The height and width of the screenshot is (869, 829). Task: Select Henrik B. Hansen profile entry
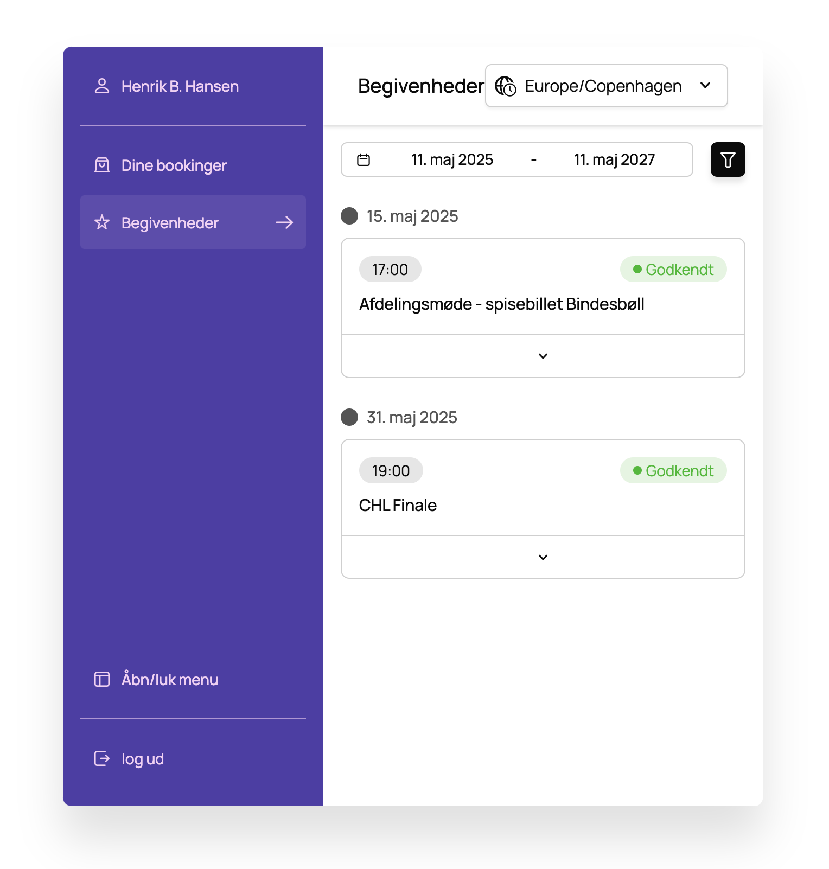[180, 86]
